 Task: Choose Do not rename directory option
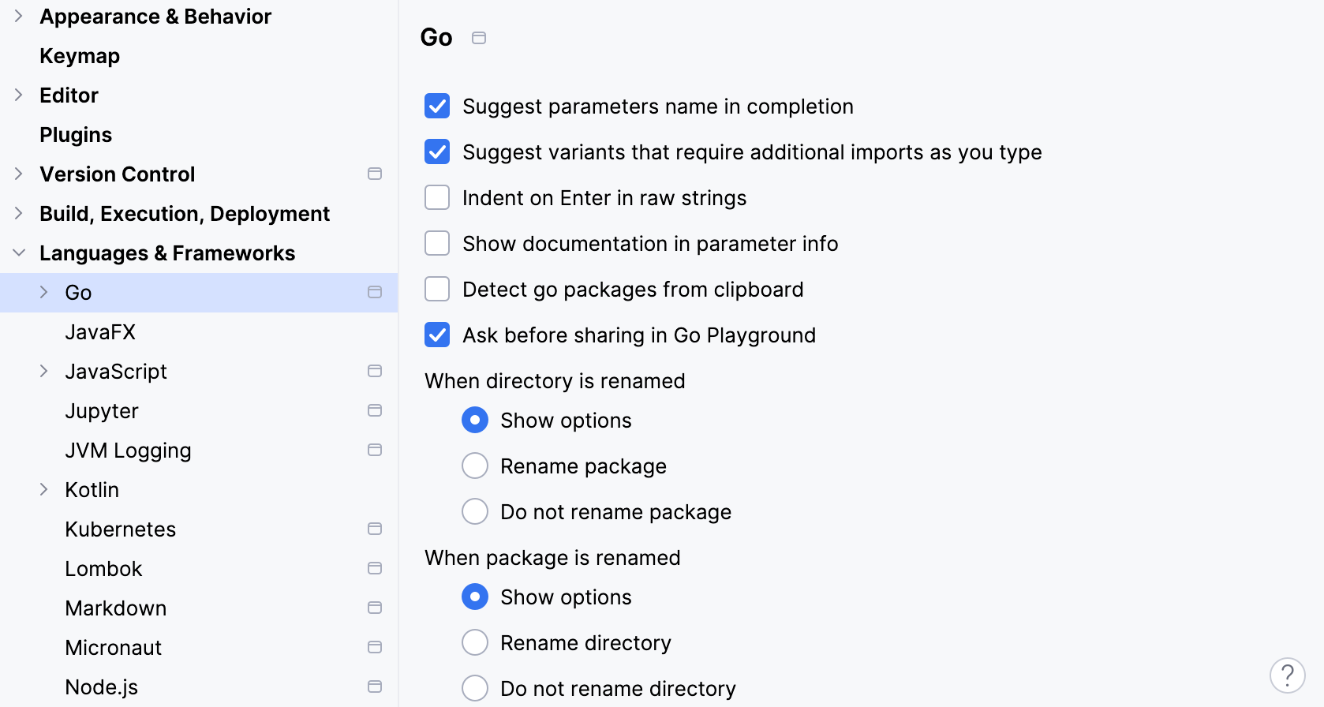tap(475, 688)
